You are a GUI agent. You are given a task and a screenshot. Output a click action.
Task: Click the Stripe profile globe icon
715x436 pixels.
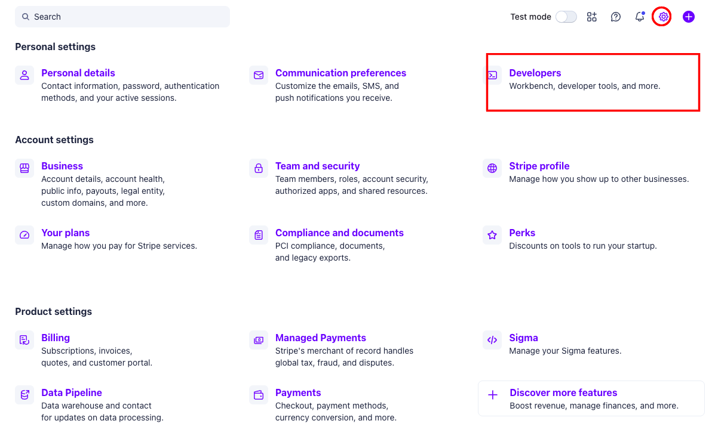(x=492, y=168)
